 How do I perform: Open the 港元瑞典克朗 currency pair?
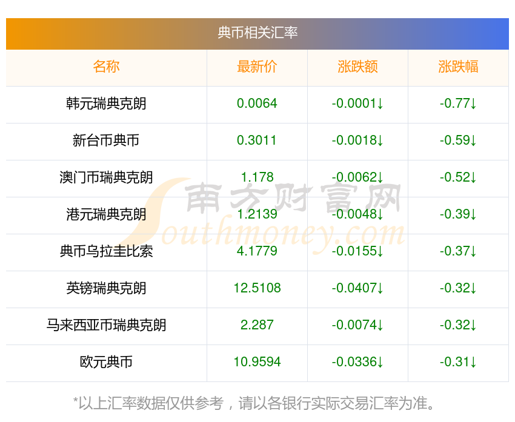click(106, 214)
